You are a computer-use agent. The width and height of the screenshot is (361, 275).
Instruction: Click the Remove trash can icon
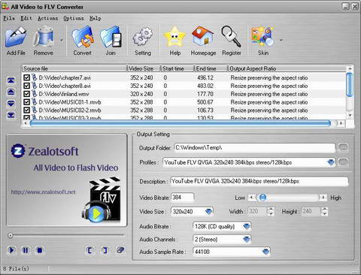click(44, 38)
